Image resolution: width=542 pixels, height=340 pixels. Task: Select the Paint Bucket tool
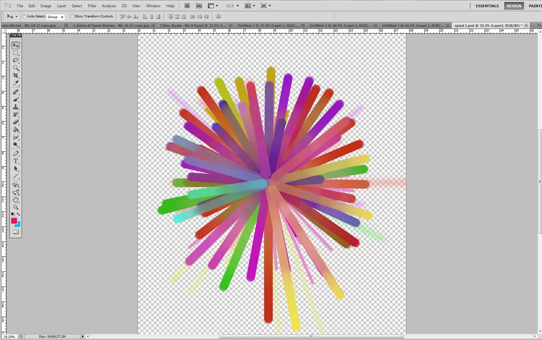16,130
